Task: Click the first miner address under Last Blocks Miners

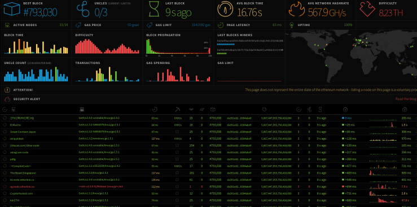Action: pyautogui.click(x=250, y=41)
